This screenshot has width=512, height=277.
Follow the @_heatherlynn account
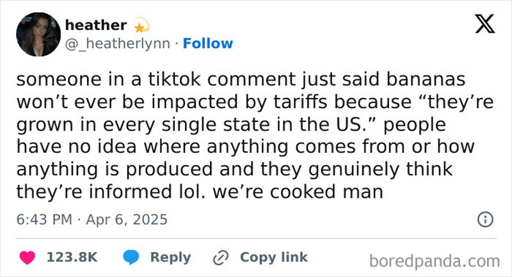(208, 44)
